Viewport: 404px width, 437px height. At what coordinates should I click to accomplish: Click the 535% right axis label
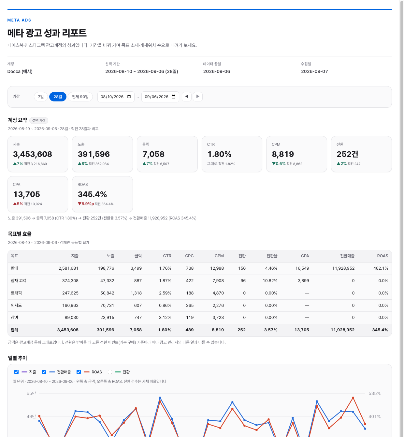click(375, 394)
